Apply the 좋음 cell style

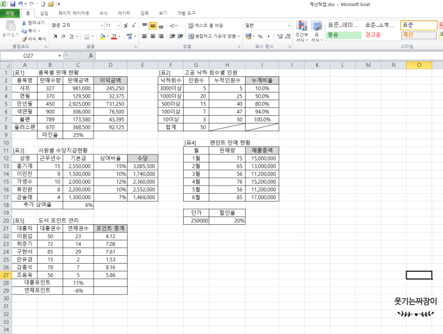click(x=343, y=35)
